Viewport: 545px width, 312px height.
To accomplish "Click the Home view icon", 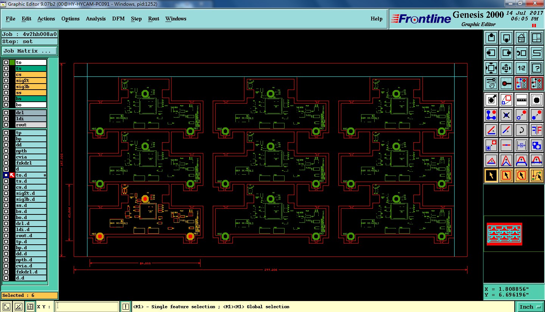I will coord(522,38).
